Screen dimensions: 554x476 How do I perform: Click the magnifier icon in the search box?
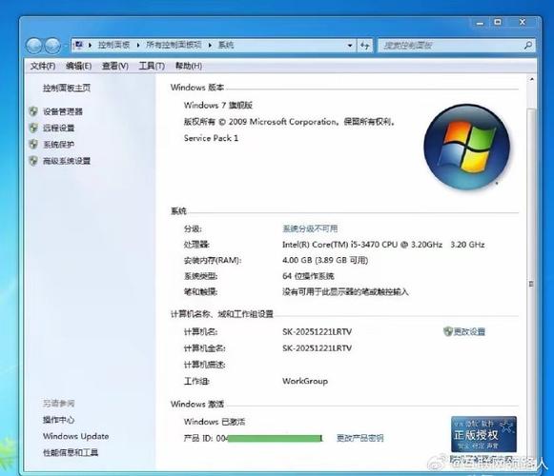(528, 45)
